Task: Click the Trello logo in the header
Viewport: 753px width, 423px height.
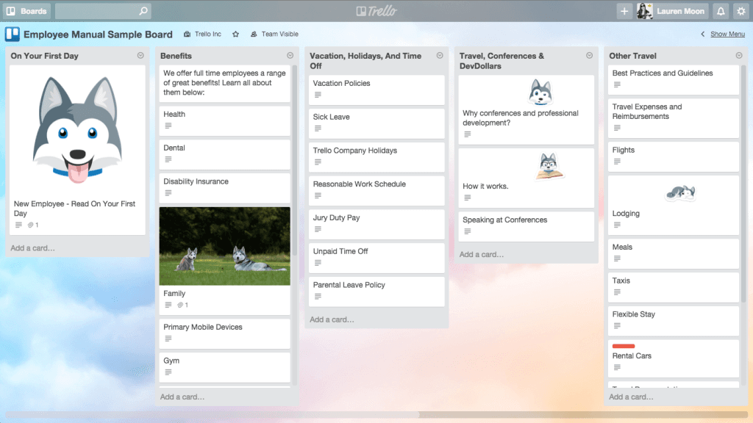Action: (x=376, y=10)
